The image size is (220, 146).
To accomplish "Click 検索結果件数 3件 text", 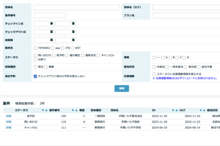I will coord(30,103).
